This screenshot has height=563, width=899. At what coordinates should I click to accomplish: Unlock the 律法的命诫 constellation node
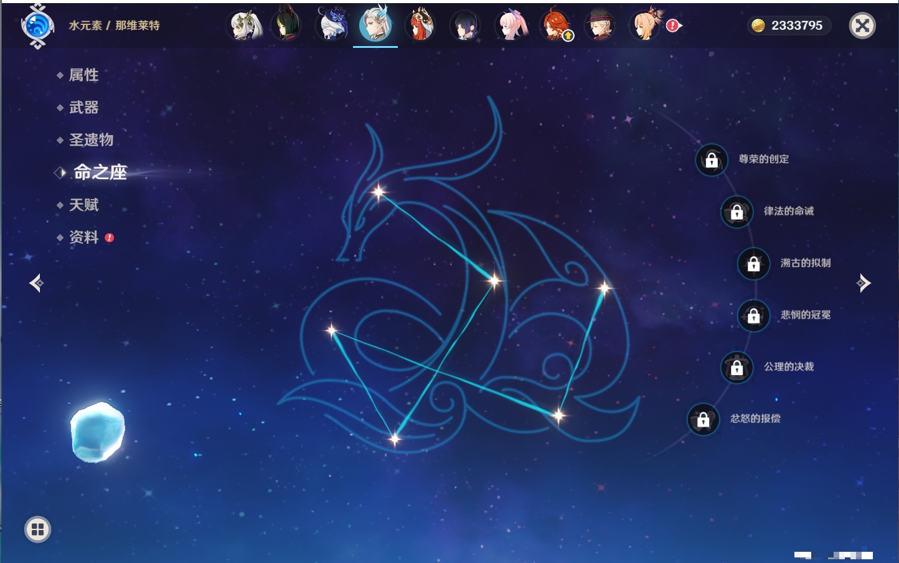pyautogui.click(x=737, y=212)
